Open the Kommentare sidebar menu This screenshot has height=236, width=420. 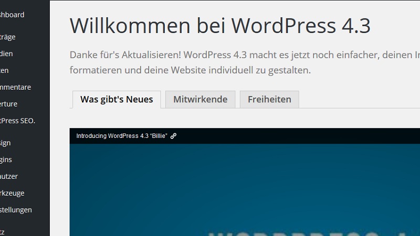pos(15,87)
